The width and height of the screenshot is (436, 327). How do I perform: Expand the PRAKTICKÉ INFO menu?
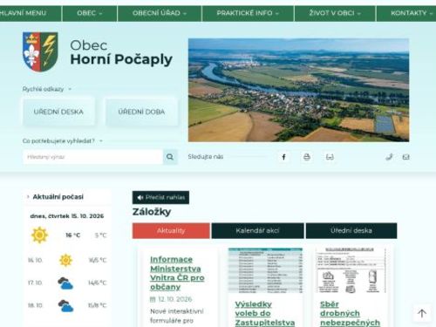tap(248, 13)
